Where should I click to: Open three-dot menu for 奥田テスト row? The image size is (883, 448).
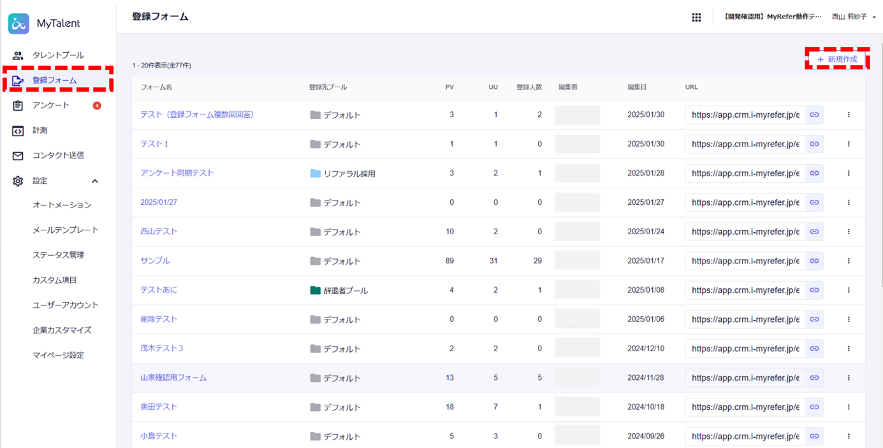[x=849, y=407]
